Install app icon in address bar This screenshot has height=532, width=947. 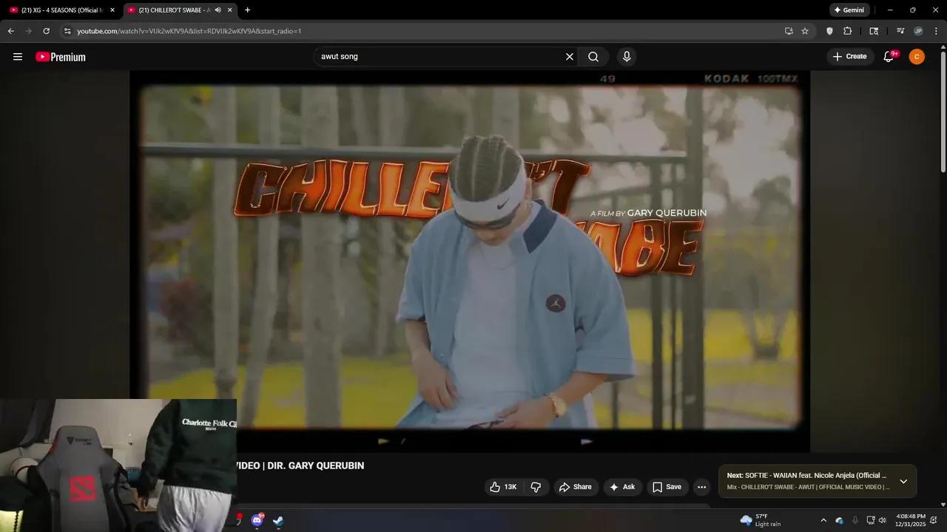pyautogui.click(x=789, y=31)
